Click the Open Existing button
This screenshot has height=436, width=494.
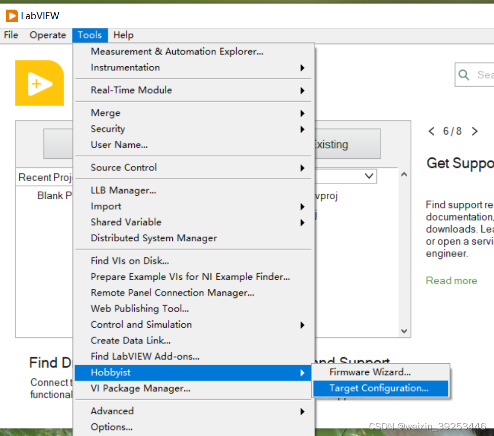pos(348,144)
